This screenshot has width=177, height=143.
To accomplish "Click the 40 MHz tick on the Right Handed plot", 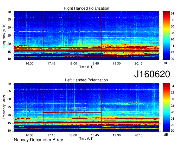I will [9, 12].
